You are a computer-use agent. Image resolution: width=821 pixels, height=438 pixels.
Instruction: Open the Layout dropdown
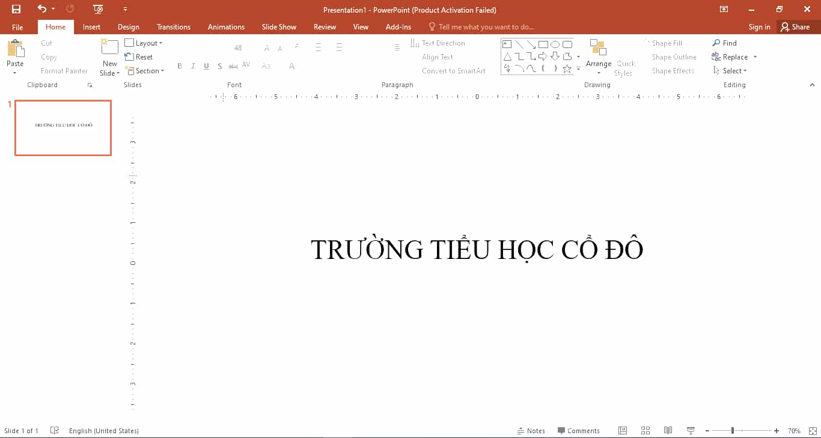coord(144,43)
